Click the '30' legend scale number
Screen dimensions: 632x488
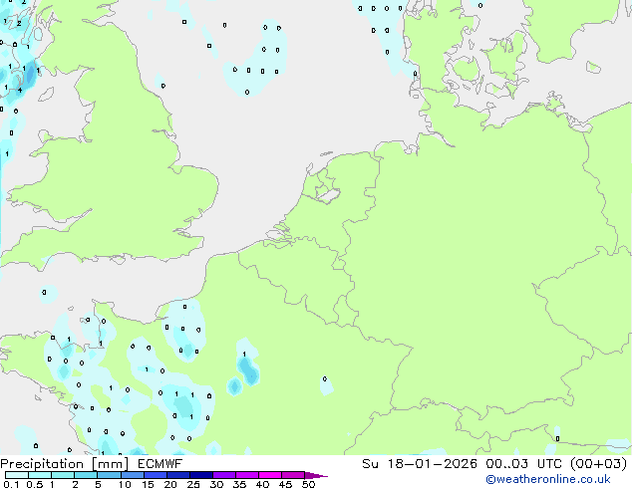(216, 484)
